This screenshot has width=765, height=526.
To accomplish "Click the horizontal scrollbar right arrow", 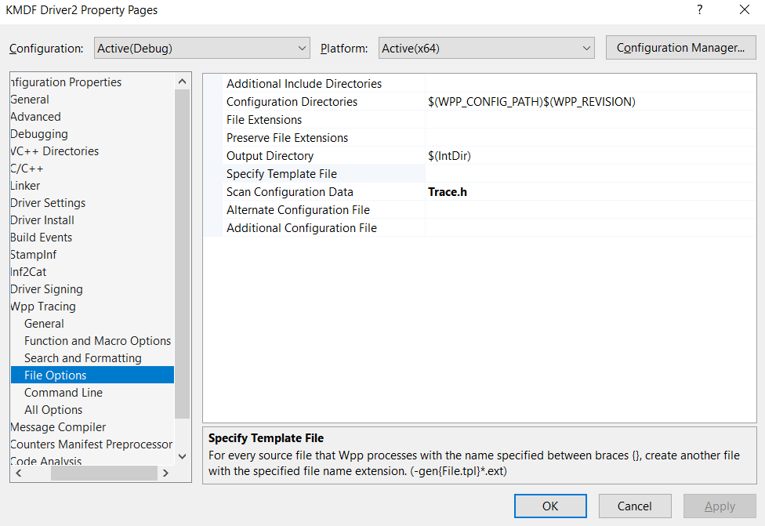I will [x=165, y=473].
